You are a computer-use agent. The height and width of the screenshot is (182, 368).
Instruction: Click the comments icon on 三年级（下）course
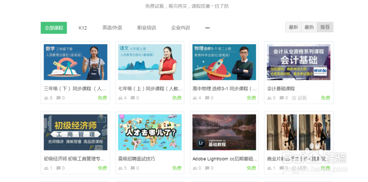58,98
